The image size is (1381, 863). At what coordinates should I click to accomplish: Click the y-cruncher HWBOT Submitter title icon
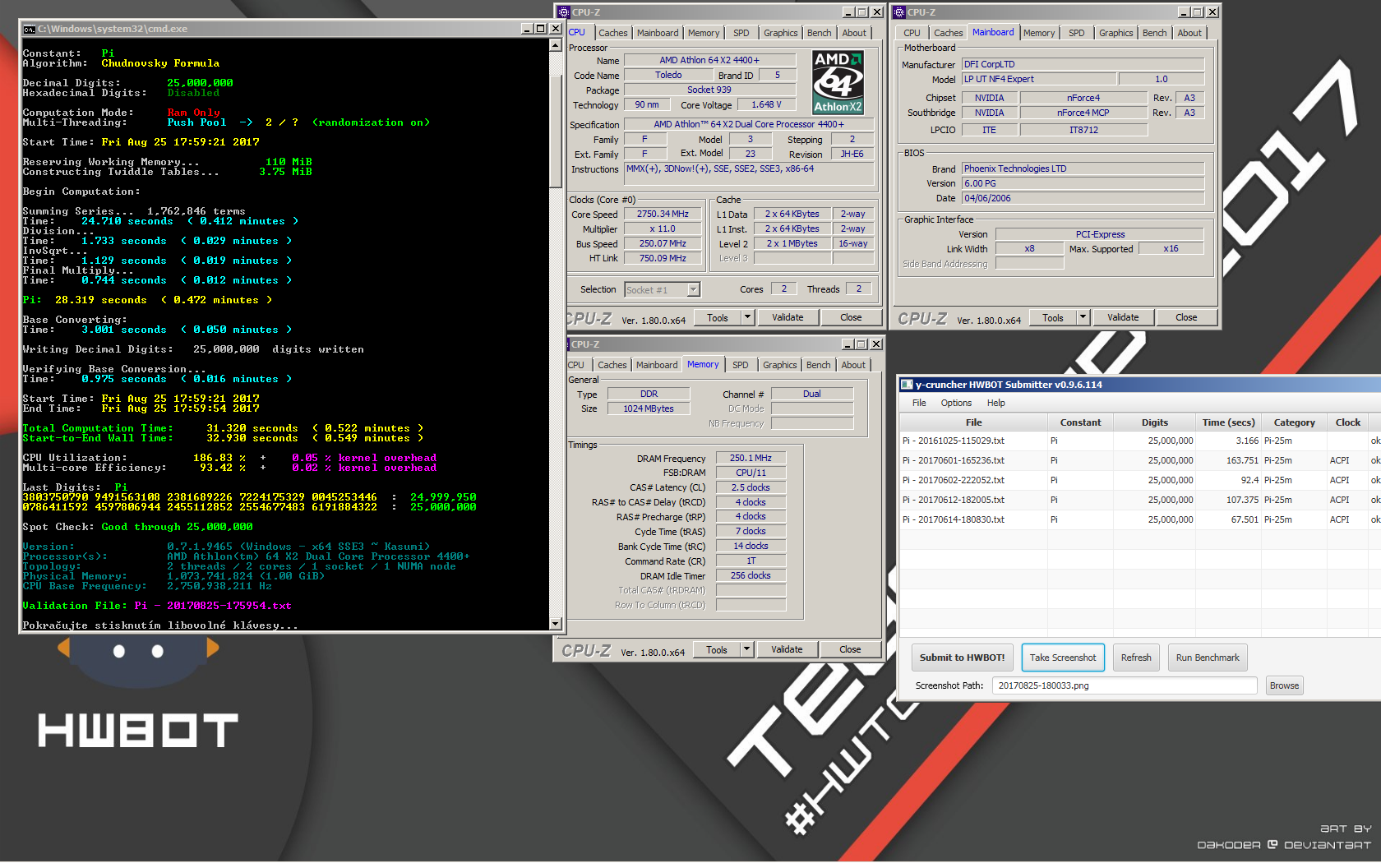907,385
